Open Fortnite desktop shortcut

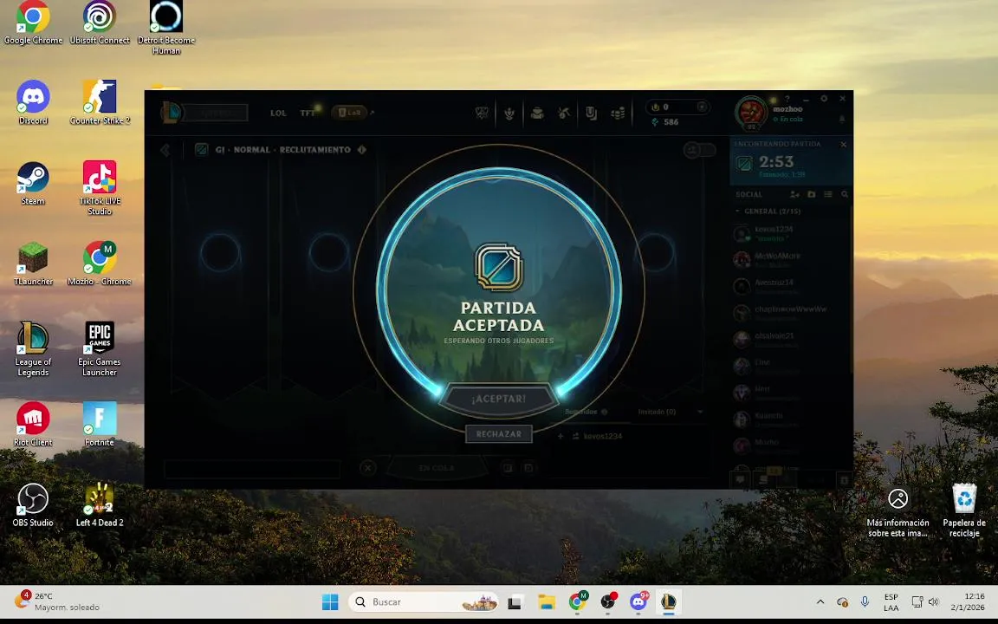(100, 424)
